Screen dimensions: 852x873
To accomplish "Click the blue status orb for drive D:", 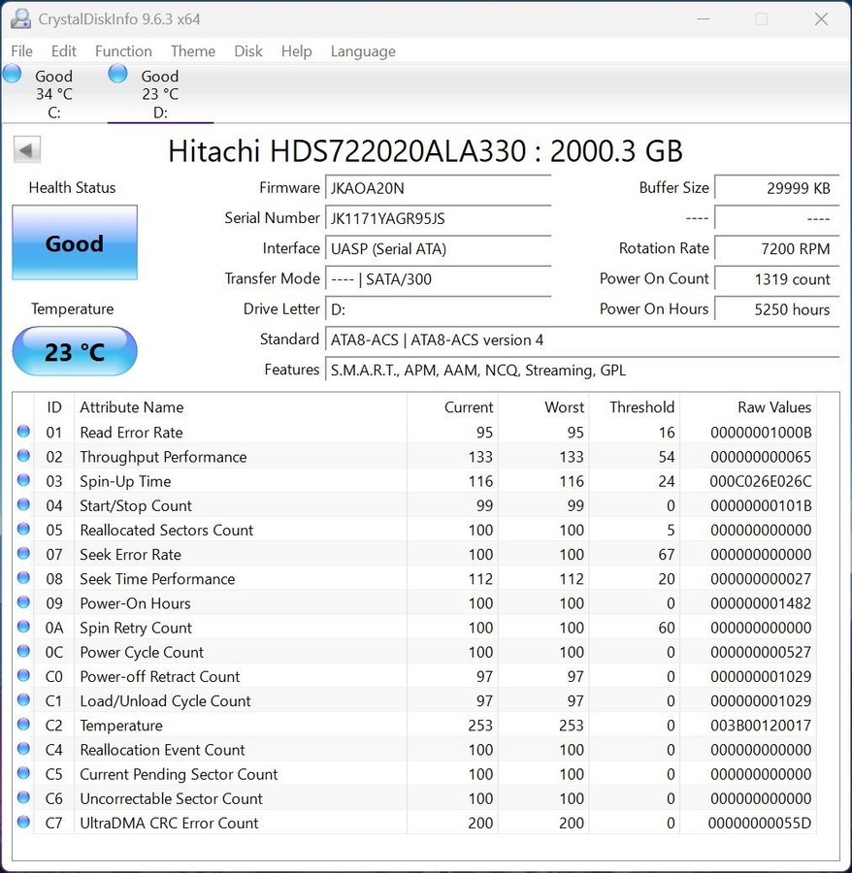I will pyautogui.click(x=117, y=74).
